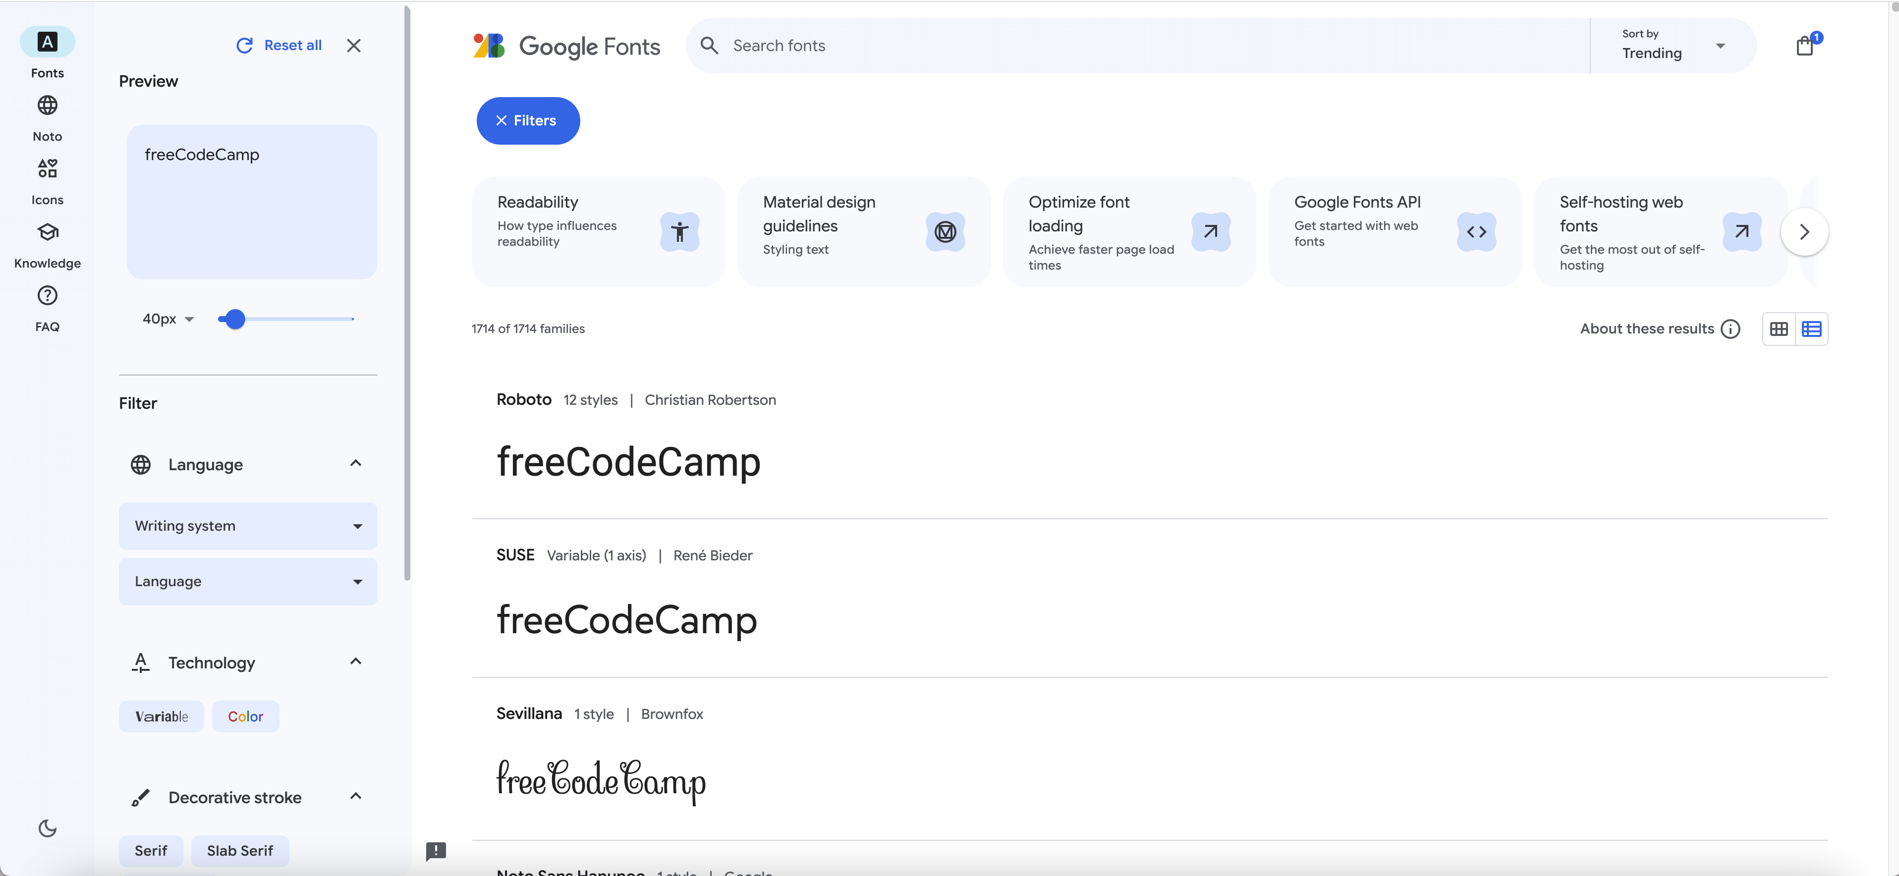Image resolution: width=1899 pixels, height=876 pixels.
Task: Open the SUSE font family
Action: [x=515, y=555]
